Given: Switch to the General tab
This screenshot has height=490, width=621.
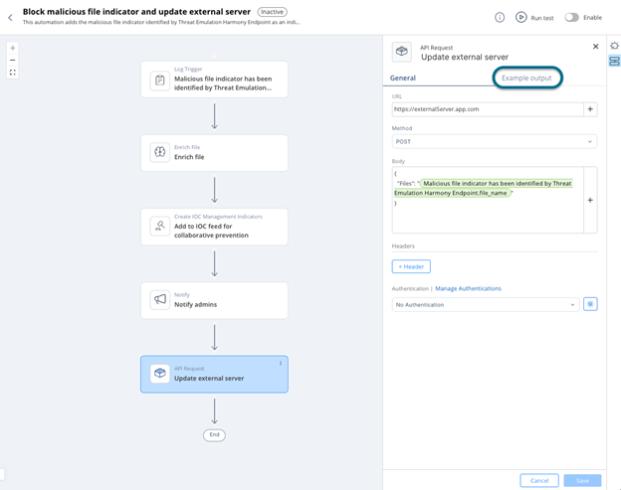Looking at the screenshot, I should tap(403, 78).
